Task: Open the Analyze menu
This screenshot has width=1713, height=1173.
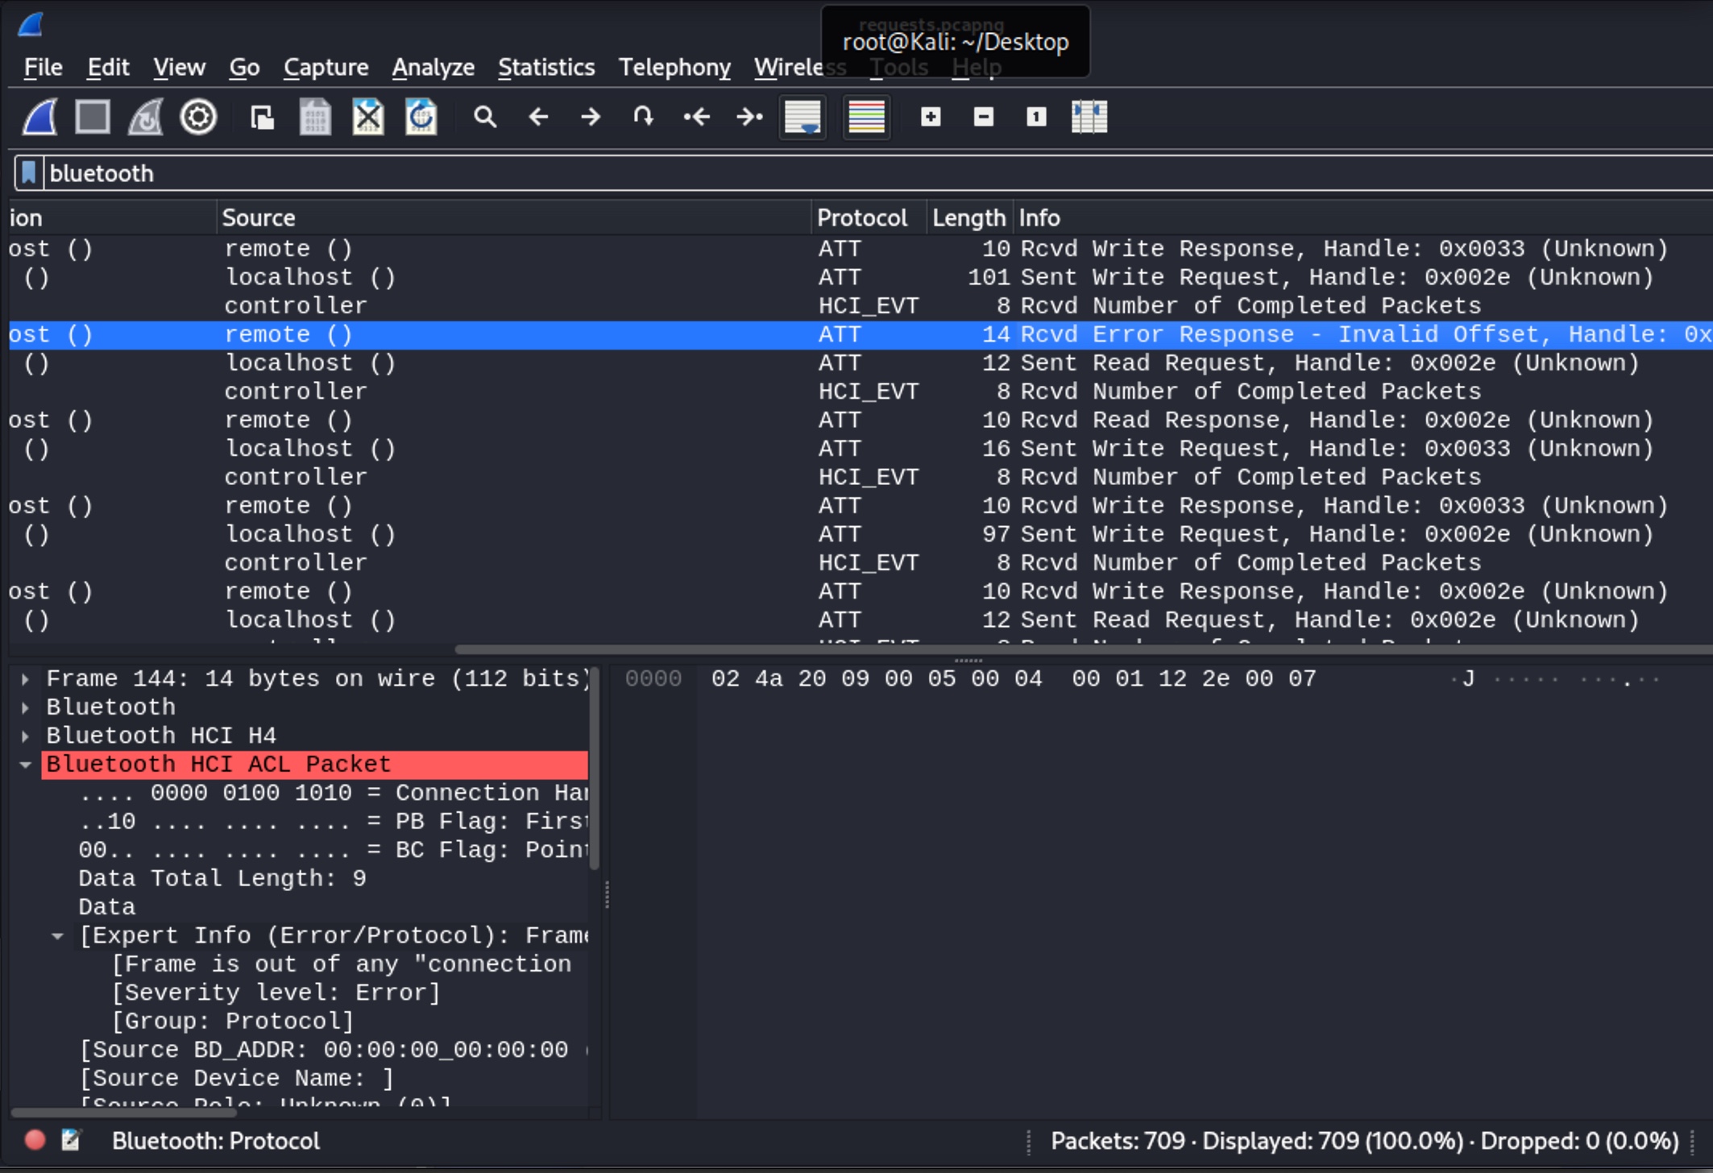Action: tap(433, 67)
